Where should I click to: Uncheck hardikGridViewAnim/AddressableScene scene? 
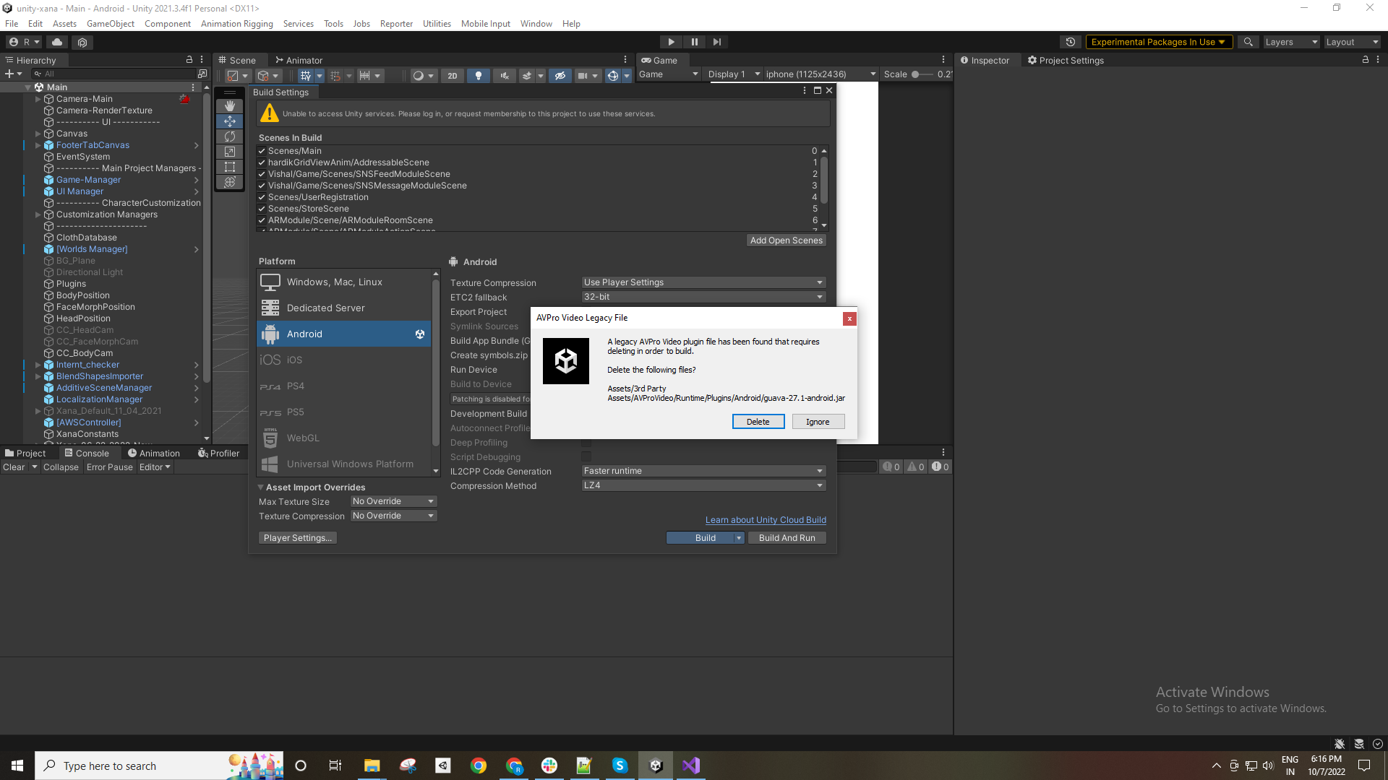coord(262,162)
